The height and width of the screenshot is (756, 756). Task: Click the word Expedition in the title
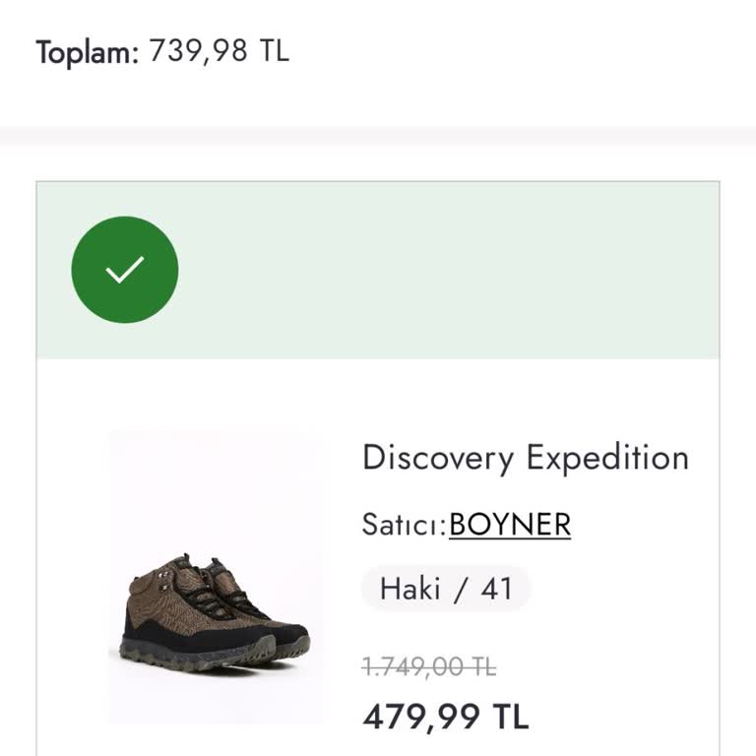(606, 458)
